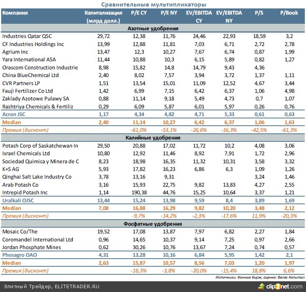The height and width of the screenshot is (292, 306).
Task: Click the 'P/Book' column header
Action: tap(289, 13)
